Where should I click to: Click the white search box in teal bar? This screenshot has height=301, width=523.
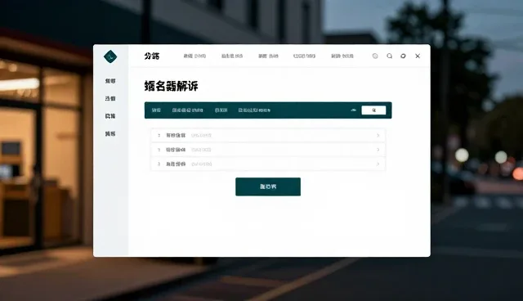pos(373,110)
